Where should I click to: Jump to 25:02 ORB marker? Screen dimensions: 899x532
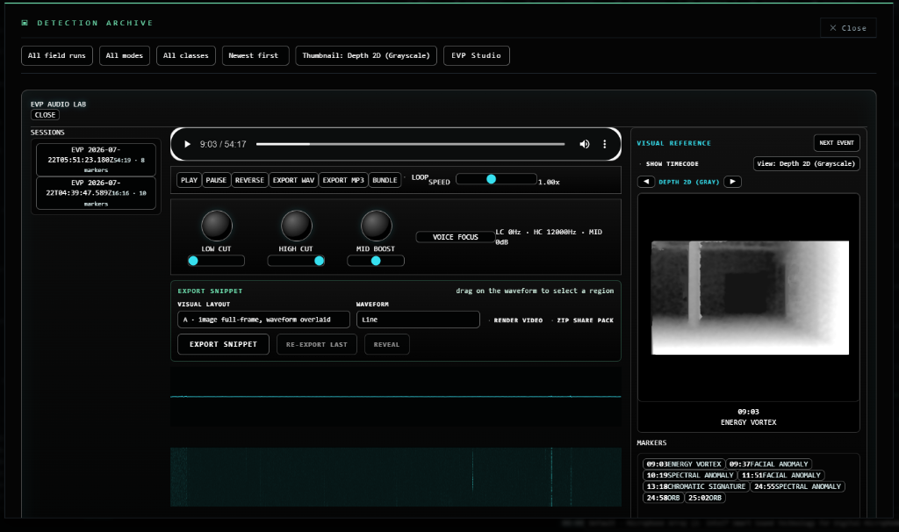705,498
